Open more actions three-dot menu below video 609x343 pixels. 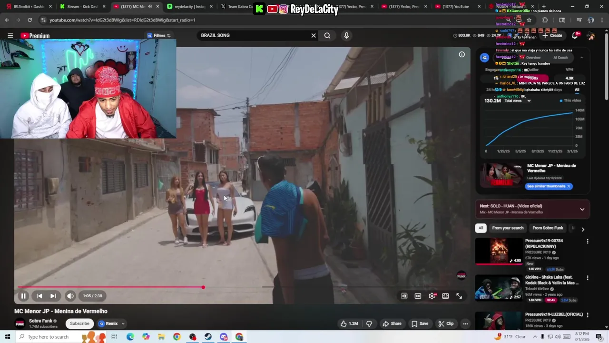pyautogui.click(x=465, y=324)
